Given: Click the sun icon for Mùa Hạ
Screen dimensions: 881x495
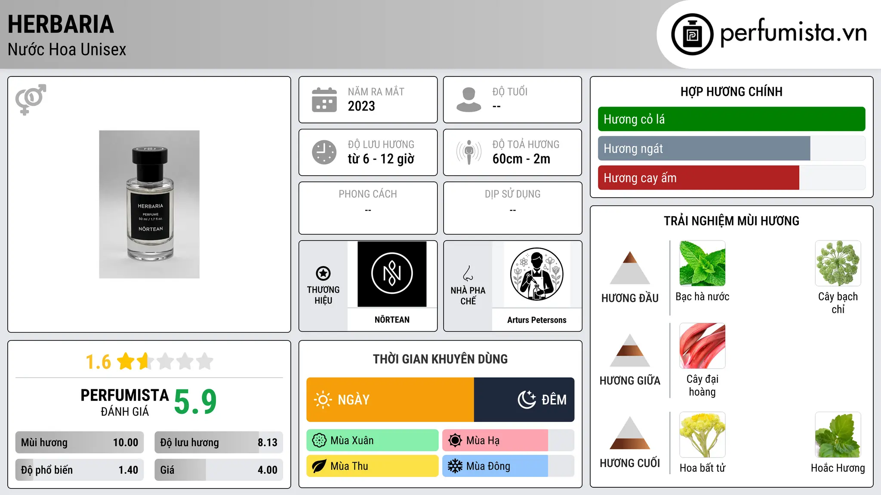Looking at the screenshot, I should pyautogui.click(x=455, y=440).
